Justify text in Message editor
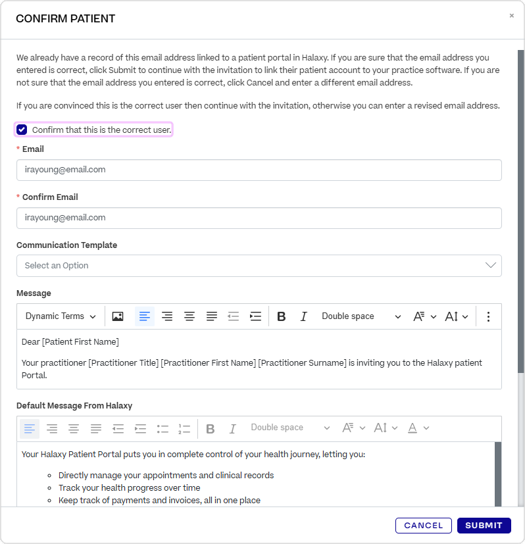This screenshot has height=544, width=525. pyautogui.click(x=211, y=316)
